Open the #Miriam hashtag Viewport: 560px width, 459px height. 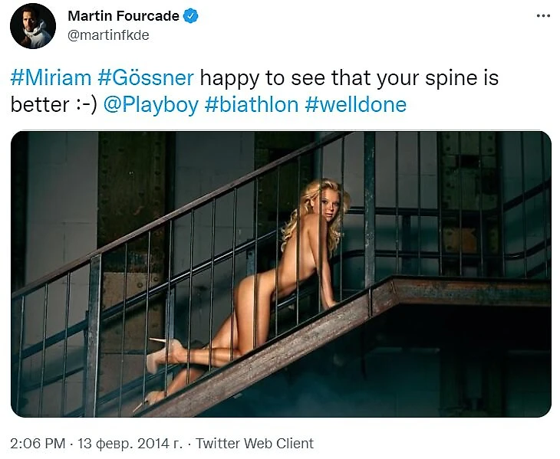click(51, 77)
